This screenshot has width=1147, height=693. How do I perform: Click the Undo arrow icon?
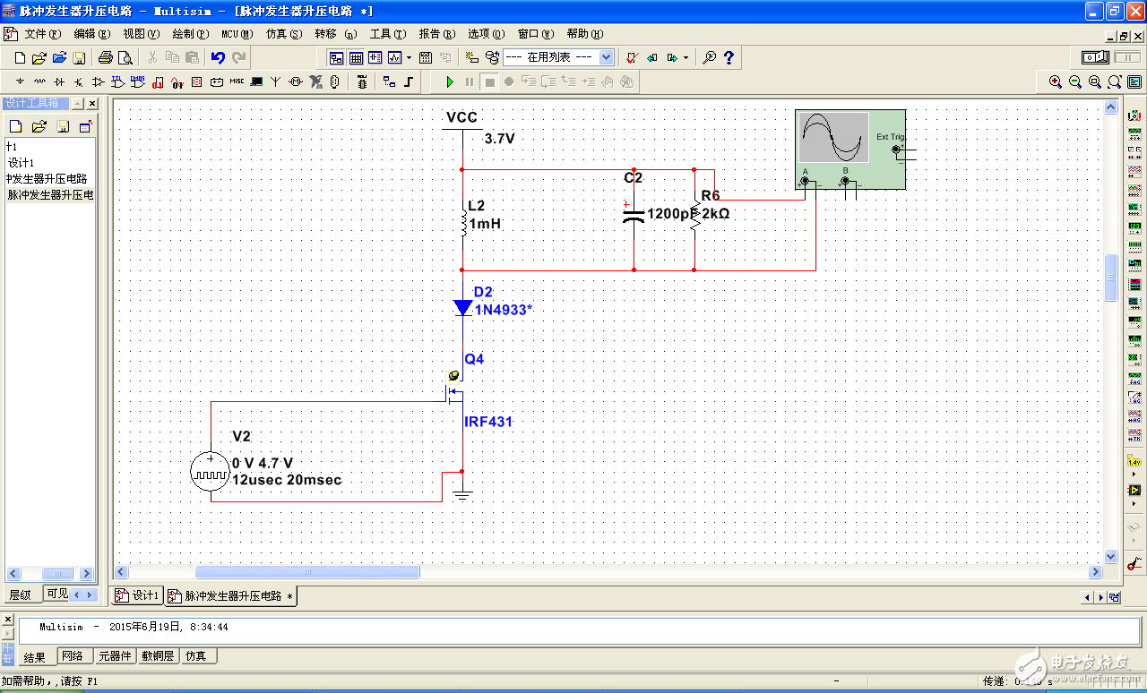(x=218, y=58)
